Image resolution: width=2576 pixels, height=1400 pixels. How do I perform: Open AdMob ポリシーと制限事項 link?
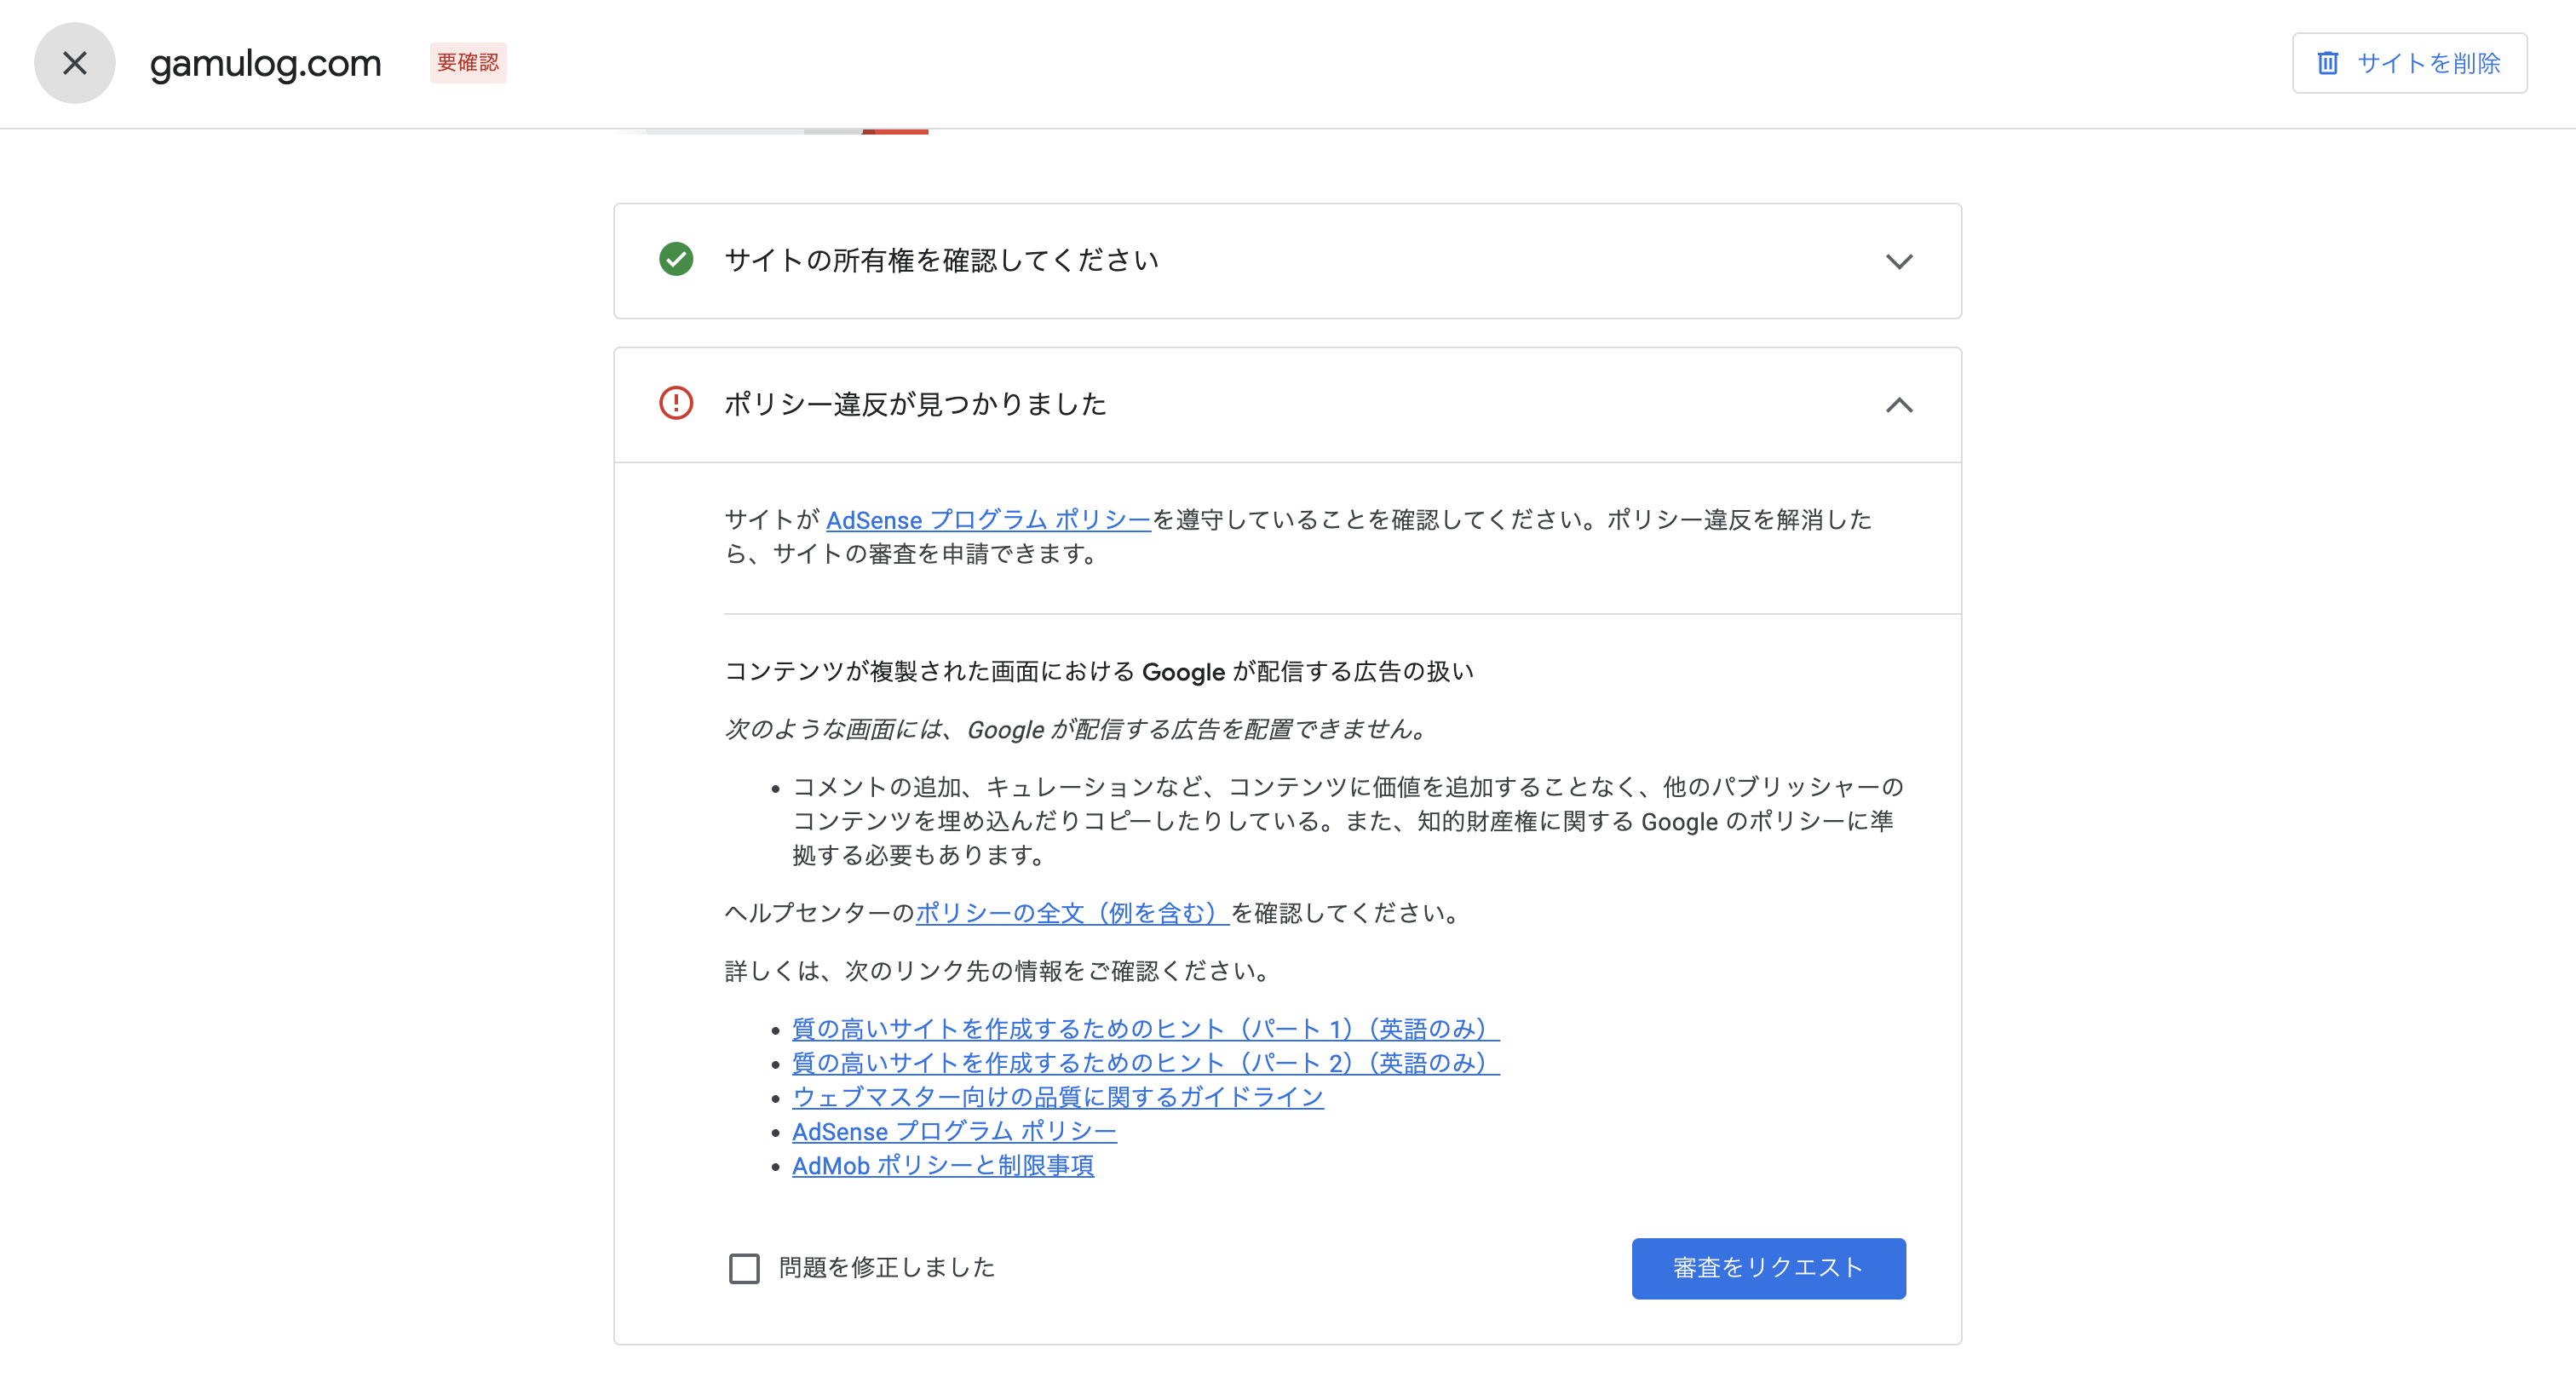tap(942, 1165)
